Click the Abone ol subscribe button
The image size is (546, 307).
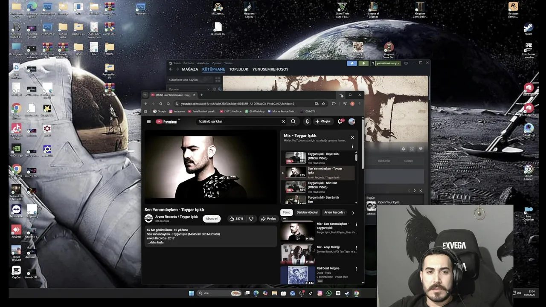click(212, 219)
